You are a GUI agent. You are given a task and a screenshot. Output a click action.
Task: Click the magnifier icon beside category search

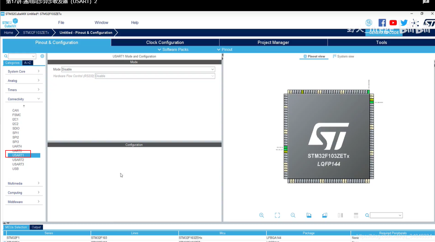(6, 56)
